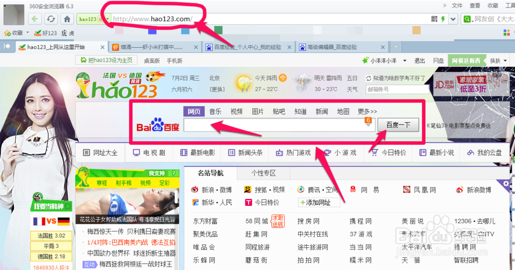The width and height of the screenshot is (515, 270).
Task: Open 手机版 link
Action: [175, 61]
